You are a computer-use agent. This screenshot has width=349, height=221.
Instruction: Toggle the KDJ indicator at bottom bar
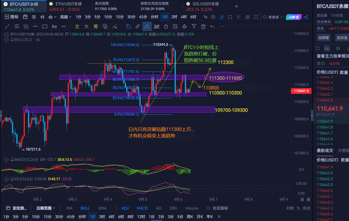[x=125, y=208]
